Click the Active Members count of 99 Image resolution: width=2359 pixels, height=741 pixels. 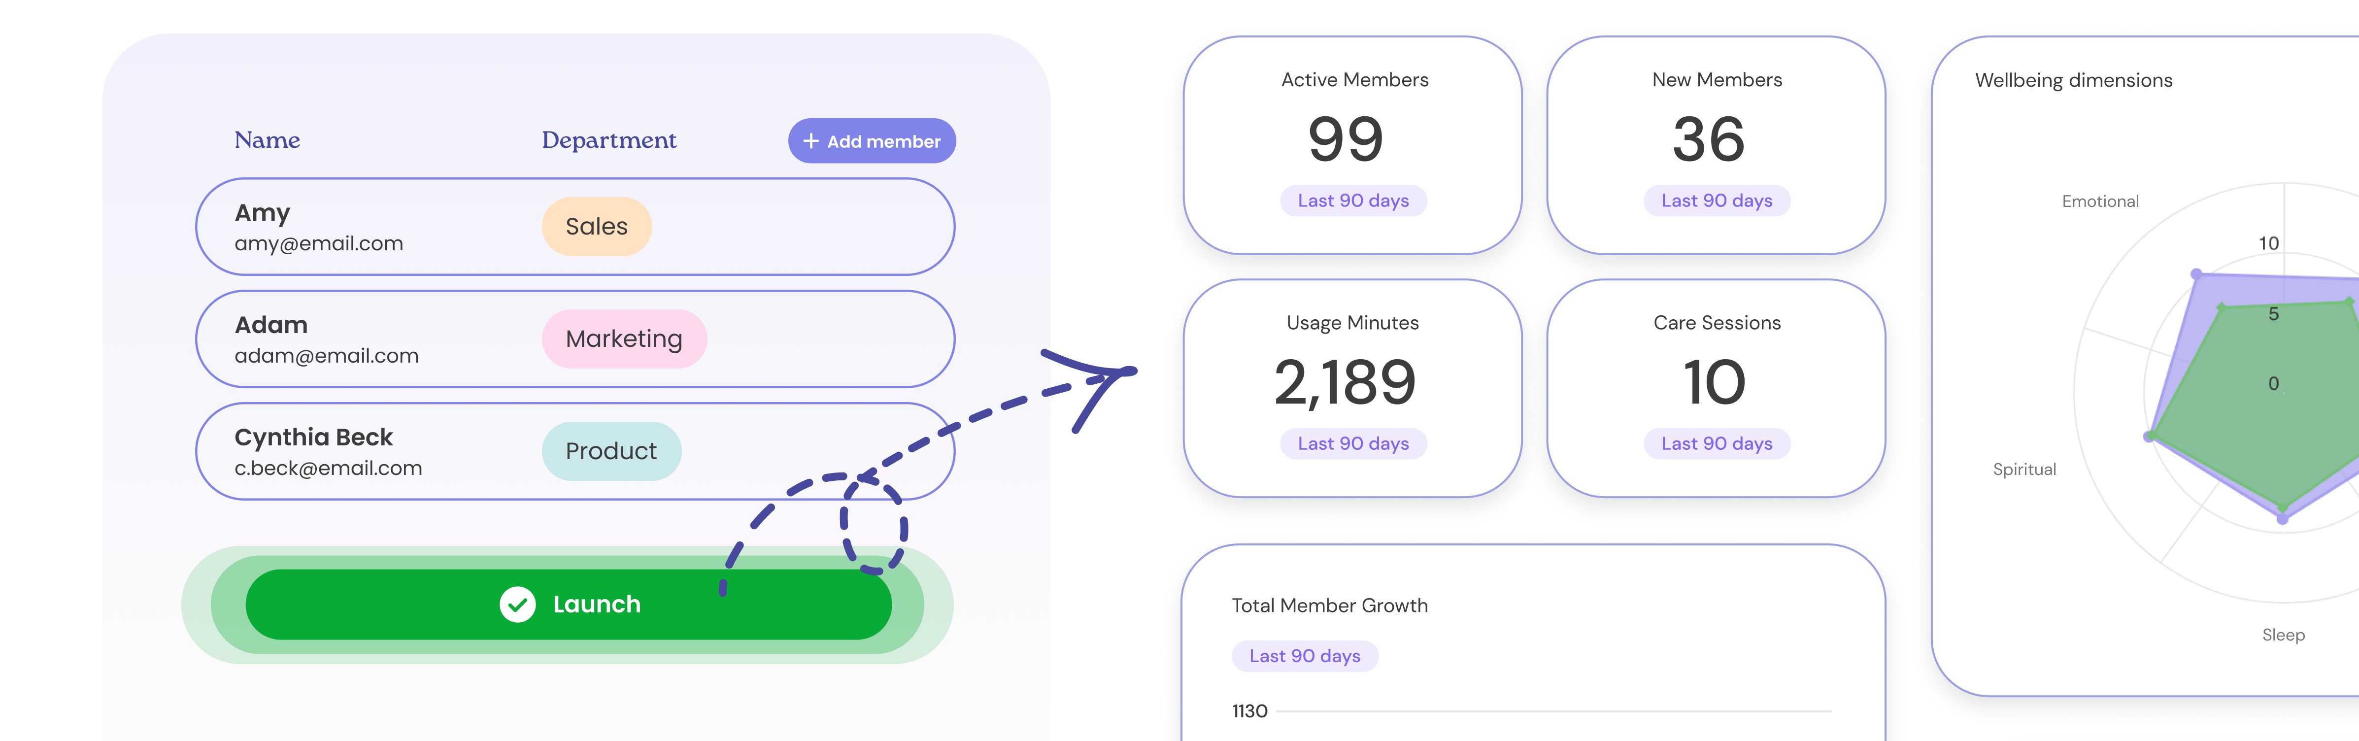point(1345,139)
